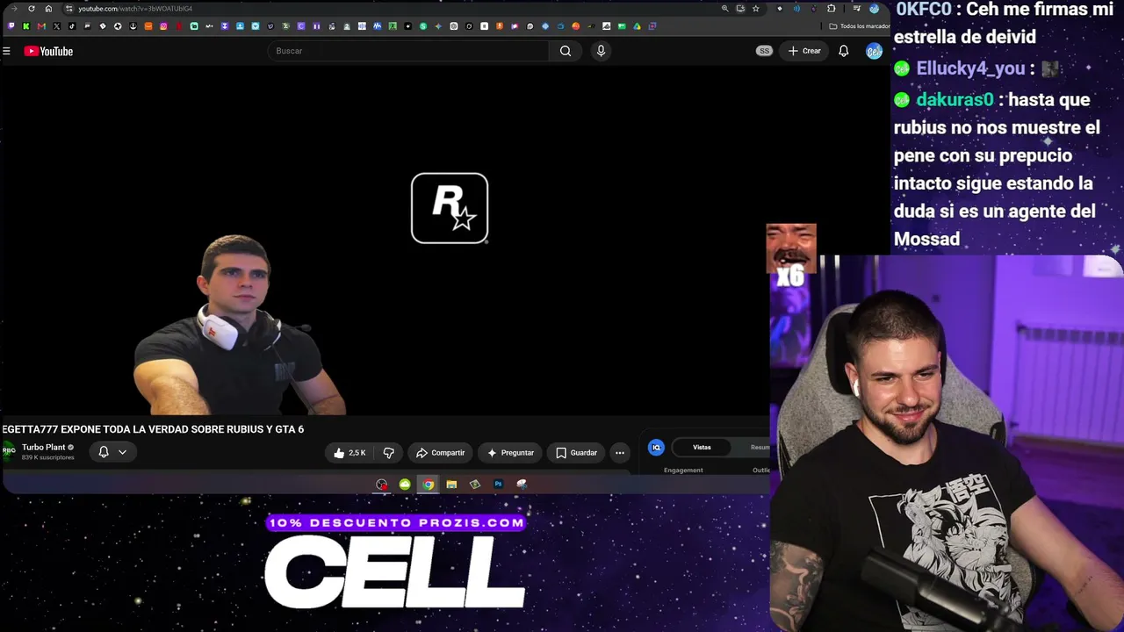Open the Google Drive bookmark

click(637, 26)
